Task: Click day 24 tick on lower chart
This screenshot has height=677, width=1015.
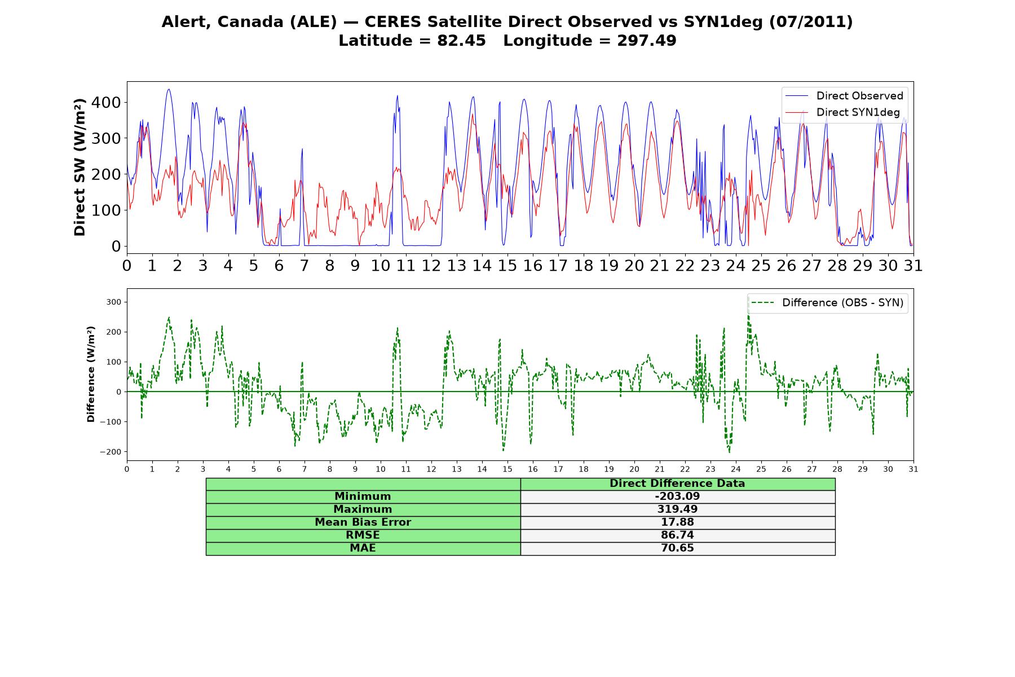Action: [x=736, y=469]
